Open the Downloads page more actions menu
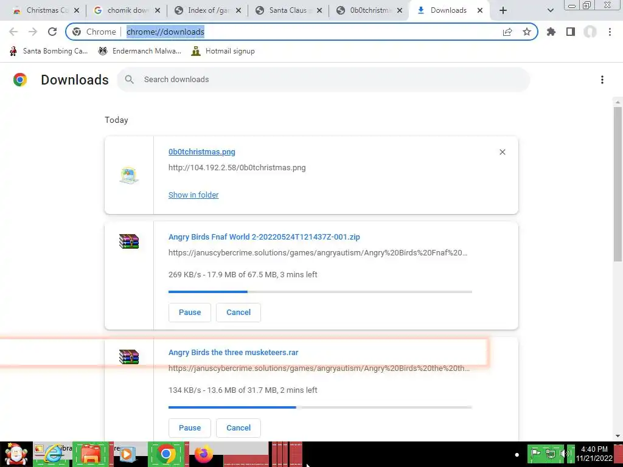 602,80
